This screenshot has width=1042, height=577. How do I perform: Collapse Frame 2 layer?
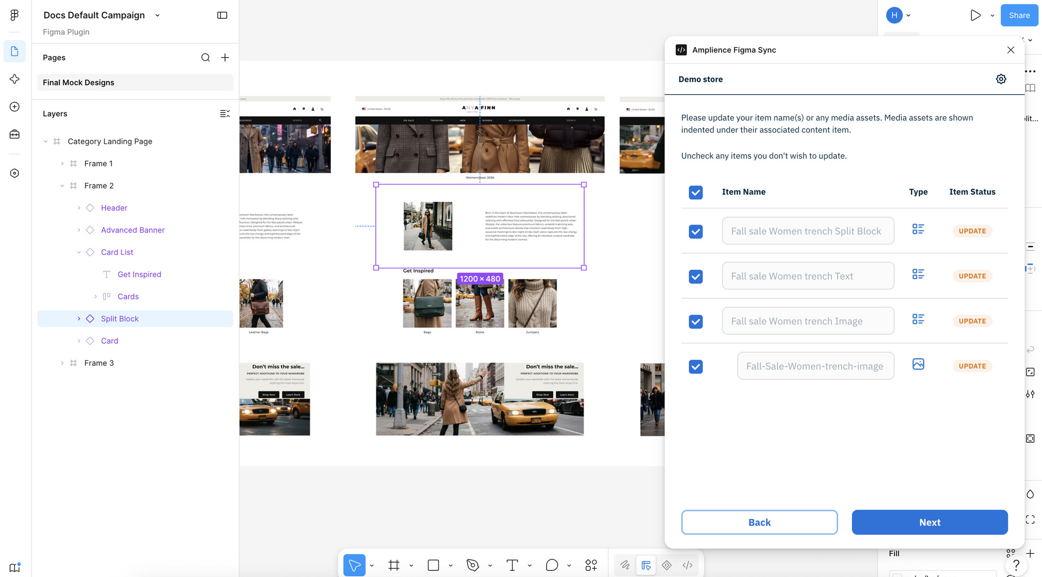62,186
